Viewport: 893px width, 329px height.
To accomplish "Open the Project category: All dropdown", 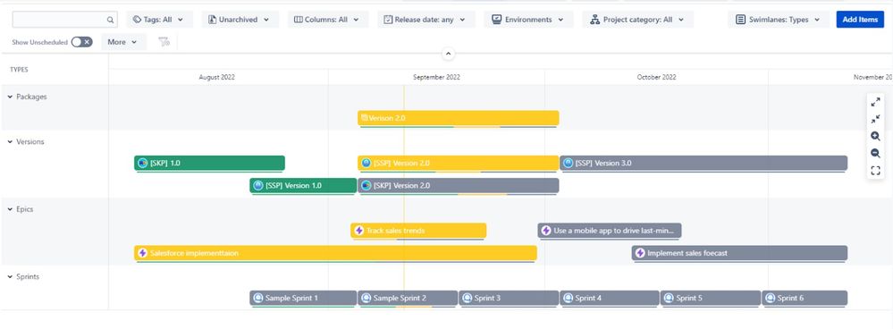I will pos(638,20).
